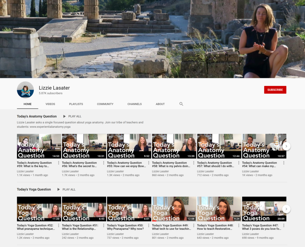Open options menu for Yoga Question #51
The width and height of the screenshot is (305, 247).
click(x=103, y=226)
